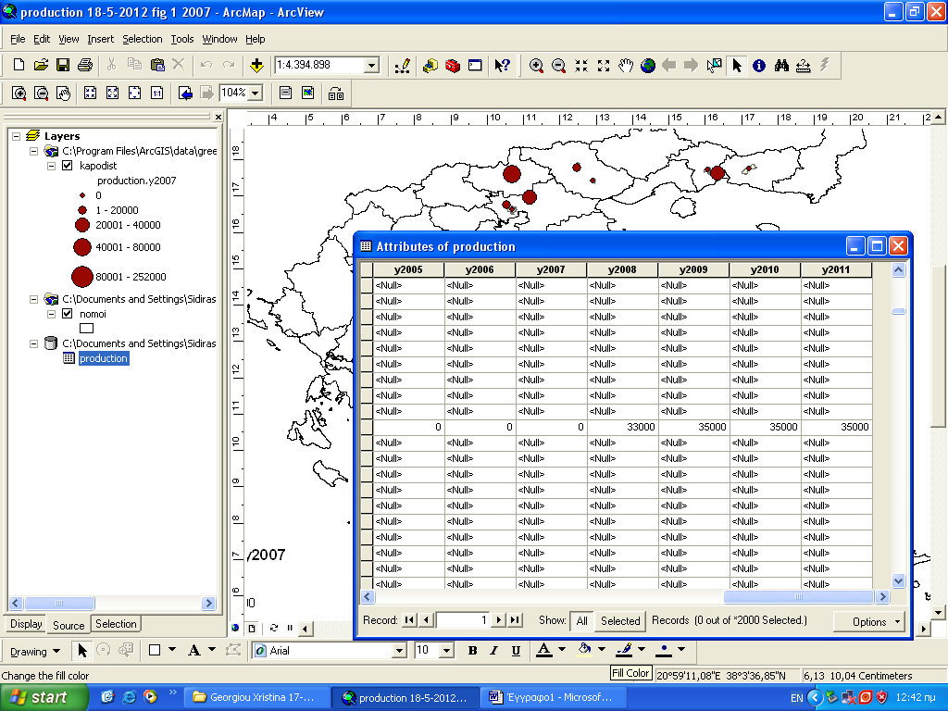Viewport: 948px width, 711px height.
Task: Open the Selection menu
Action: [142, 39]
